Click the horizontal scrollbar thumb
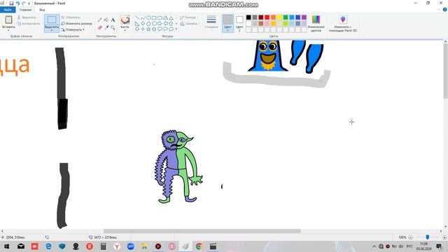Viewport: 448px width, 252px height. 202,231
